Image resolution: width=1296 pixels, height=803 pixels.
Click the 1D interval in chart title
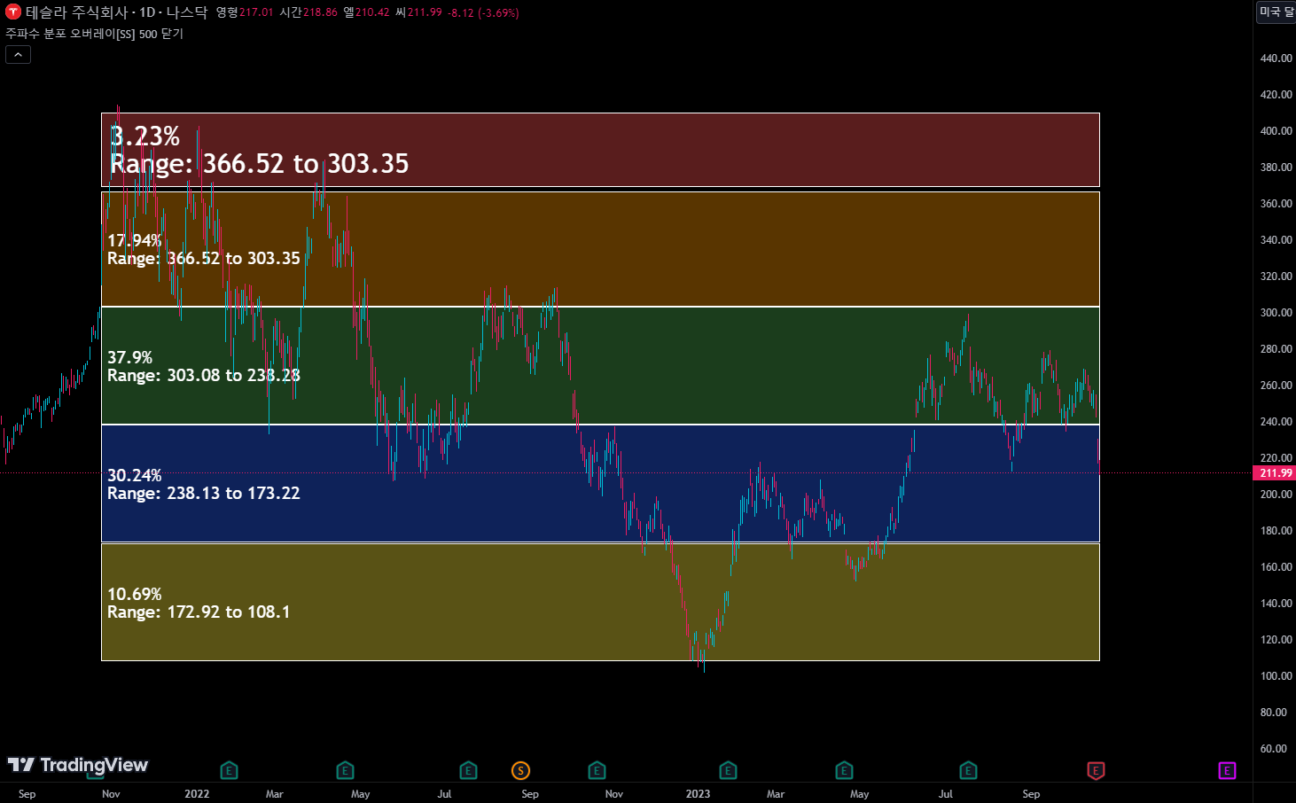click(x=147, y=12)
